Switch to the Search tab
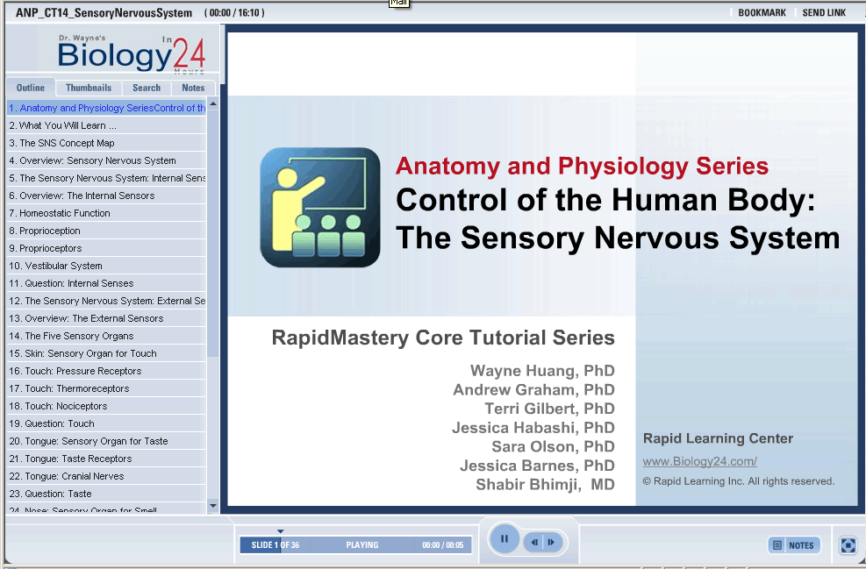Screen dimensions: 866x569 pos(147,88)
